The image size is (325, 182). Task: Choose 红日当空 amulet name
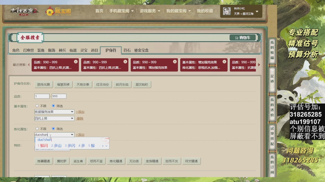(103, 84)
